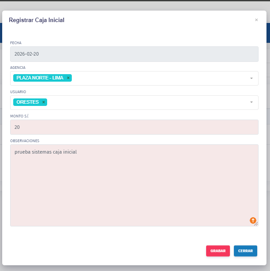Click the MONTO S/. field label
Image resolution: width=270 pixels, height=271 pixels.
pyautogui.click(x=20, y=116)
